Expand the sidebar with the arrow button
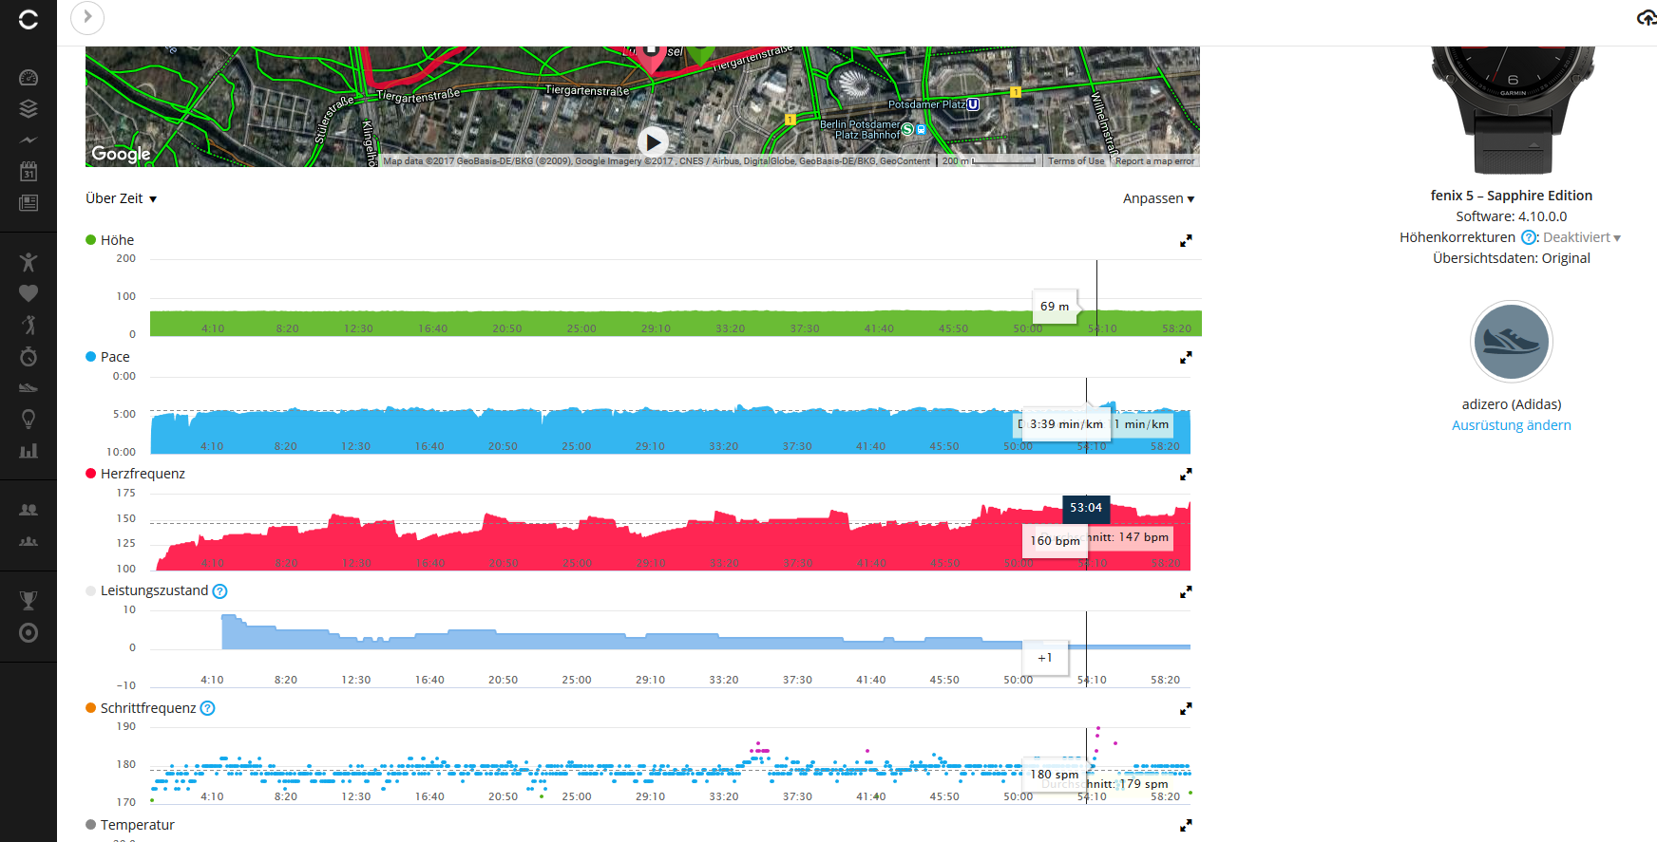 point(87,17)
